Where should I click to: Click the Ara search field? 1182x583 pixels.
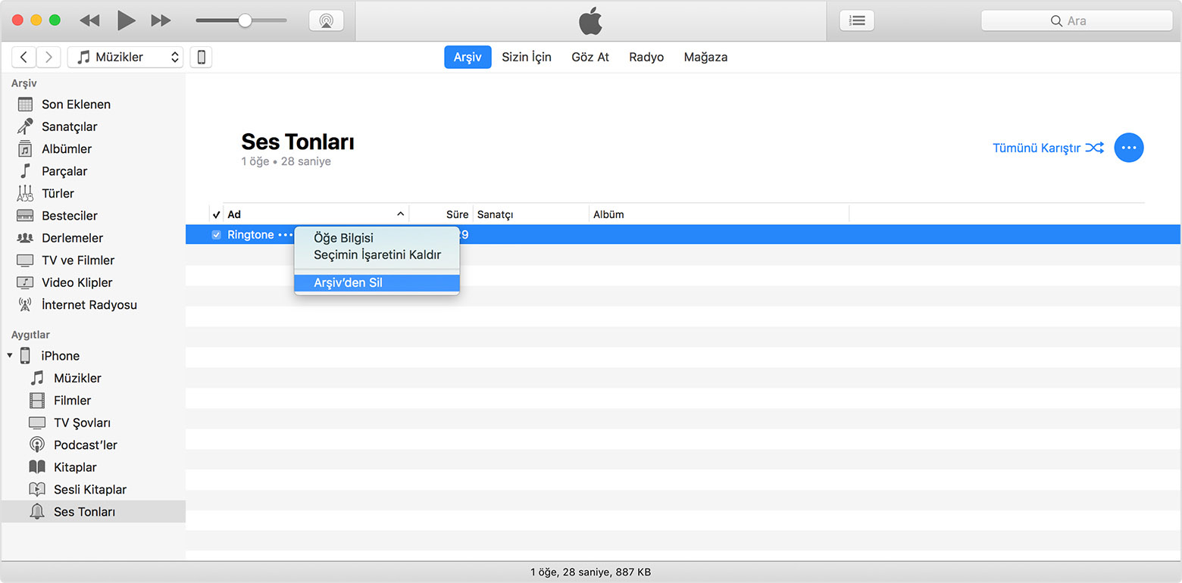click(x=1076, y=20)
